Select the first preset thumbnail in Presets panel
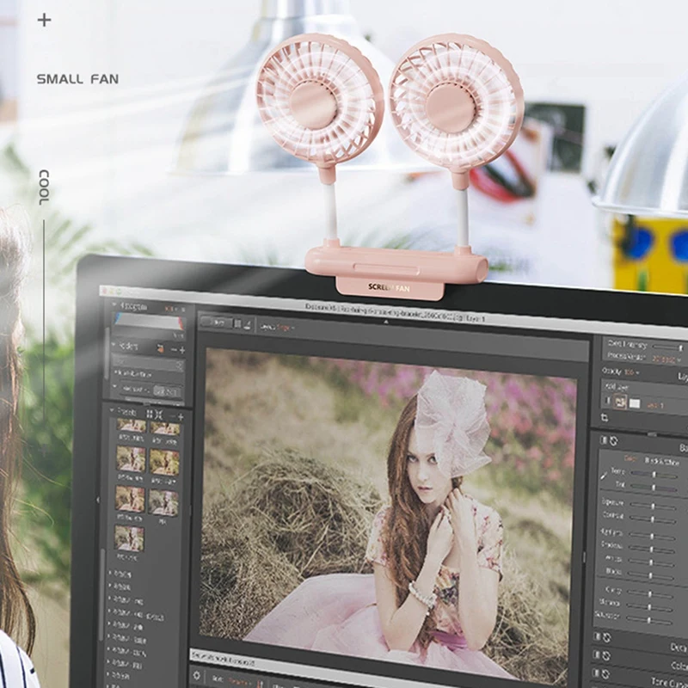 coord(131,425)
